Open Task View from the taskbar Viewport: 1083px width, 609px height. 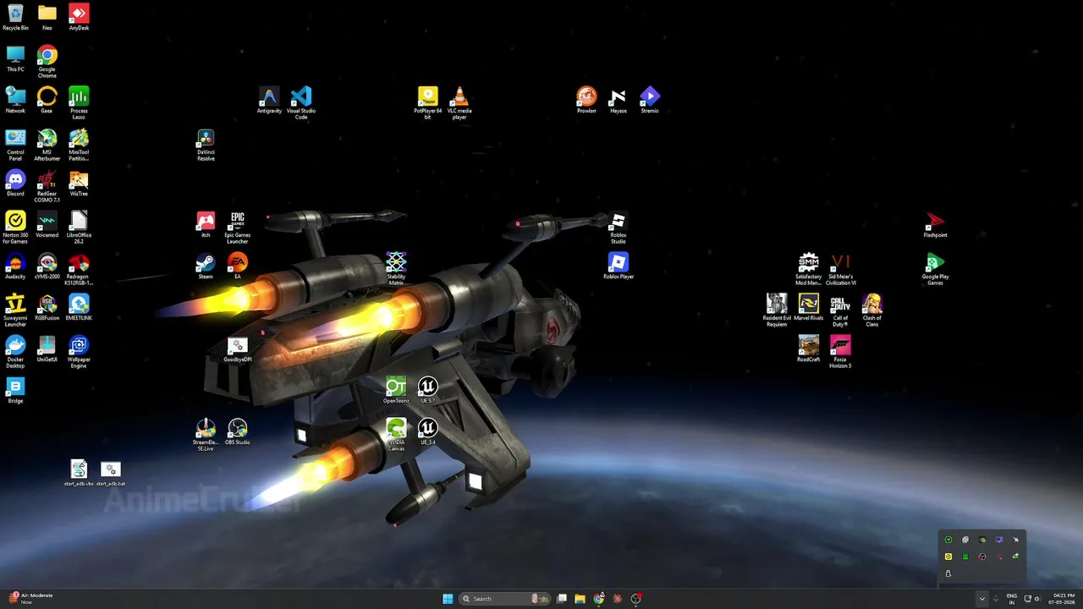(x=562, y=599)
